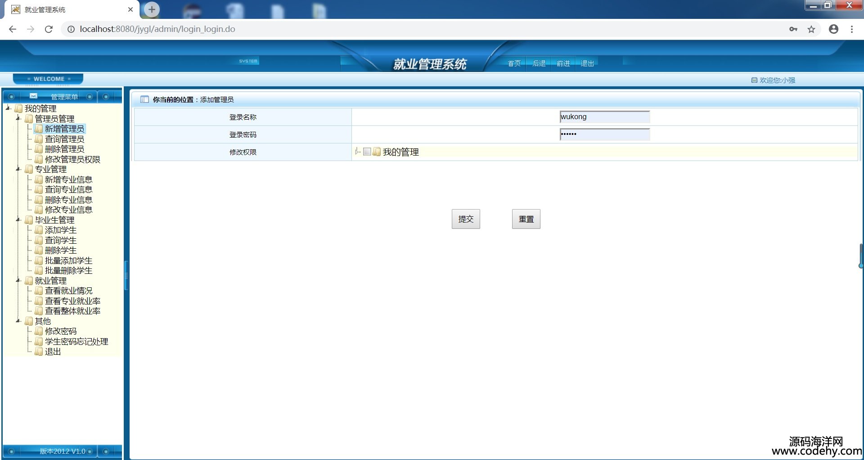Click folder icon beside 查询管理员

[x=39, y=139]
